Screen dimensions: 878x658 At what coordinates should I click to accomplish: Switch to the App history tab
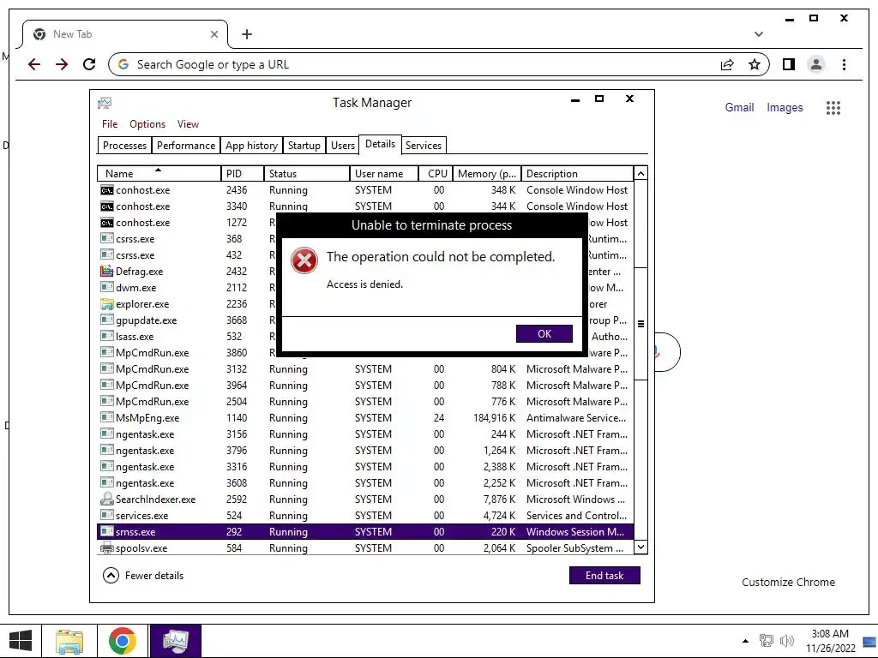pos(251,146)
